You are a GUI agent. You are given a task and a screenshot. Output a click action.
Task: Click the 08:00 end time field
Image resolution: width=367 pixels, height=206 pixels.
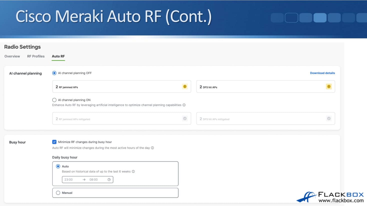pyautogui.click(x=94, y=180)
